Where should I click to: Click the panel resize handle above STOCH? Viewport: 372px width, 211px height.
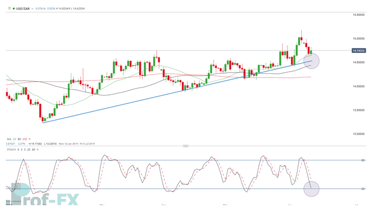(x=186, y=146)
